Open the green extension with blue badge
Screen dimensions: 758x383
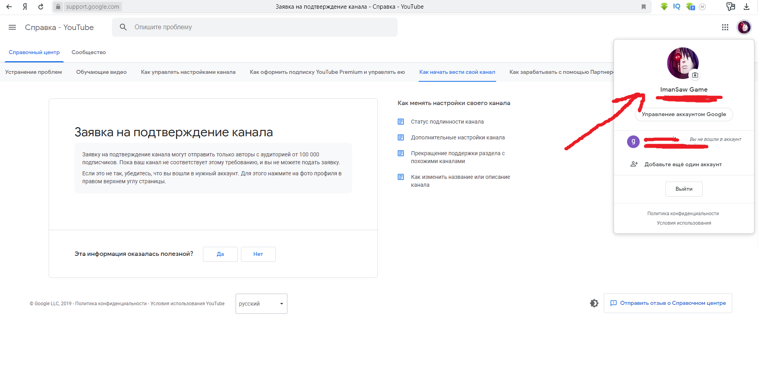click(x=690, y=7)
